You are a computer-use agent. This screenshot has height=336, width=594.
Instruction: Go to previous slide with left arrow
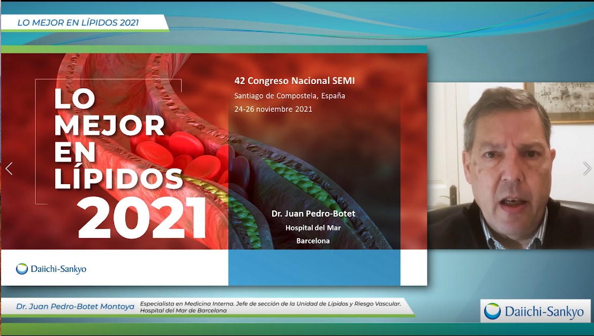click(x=9, y=169)
